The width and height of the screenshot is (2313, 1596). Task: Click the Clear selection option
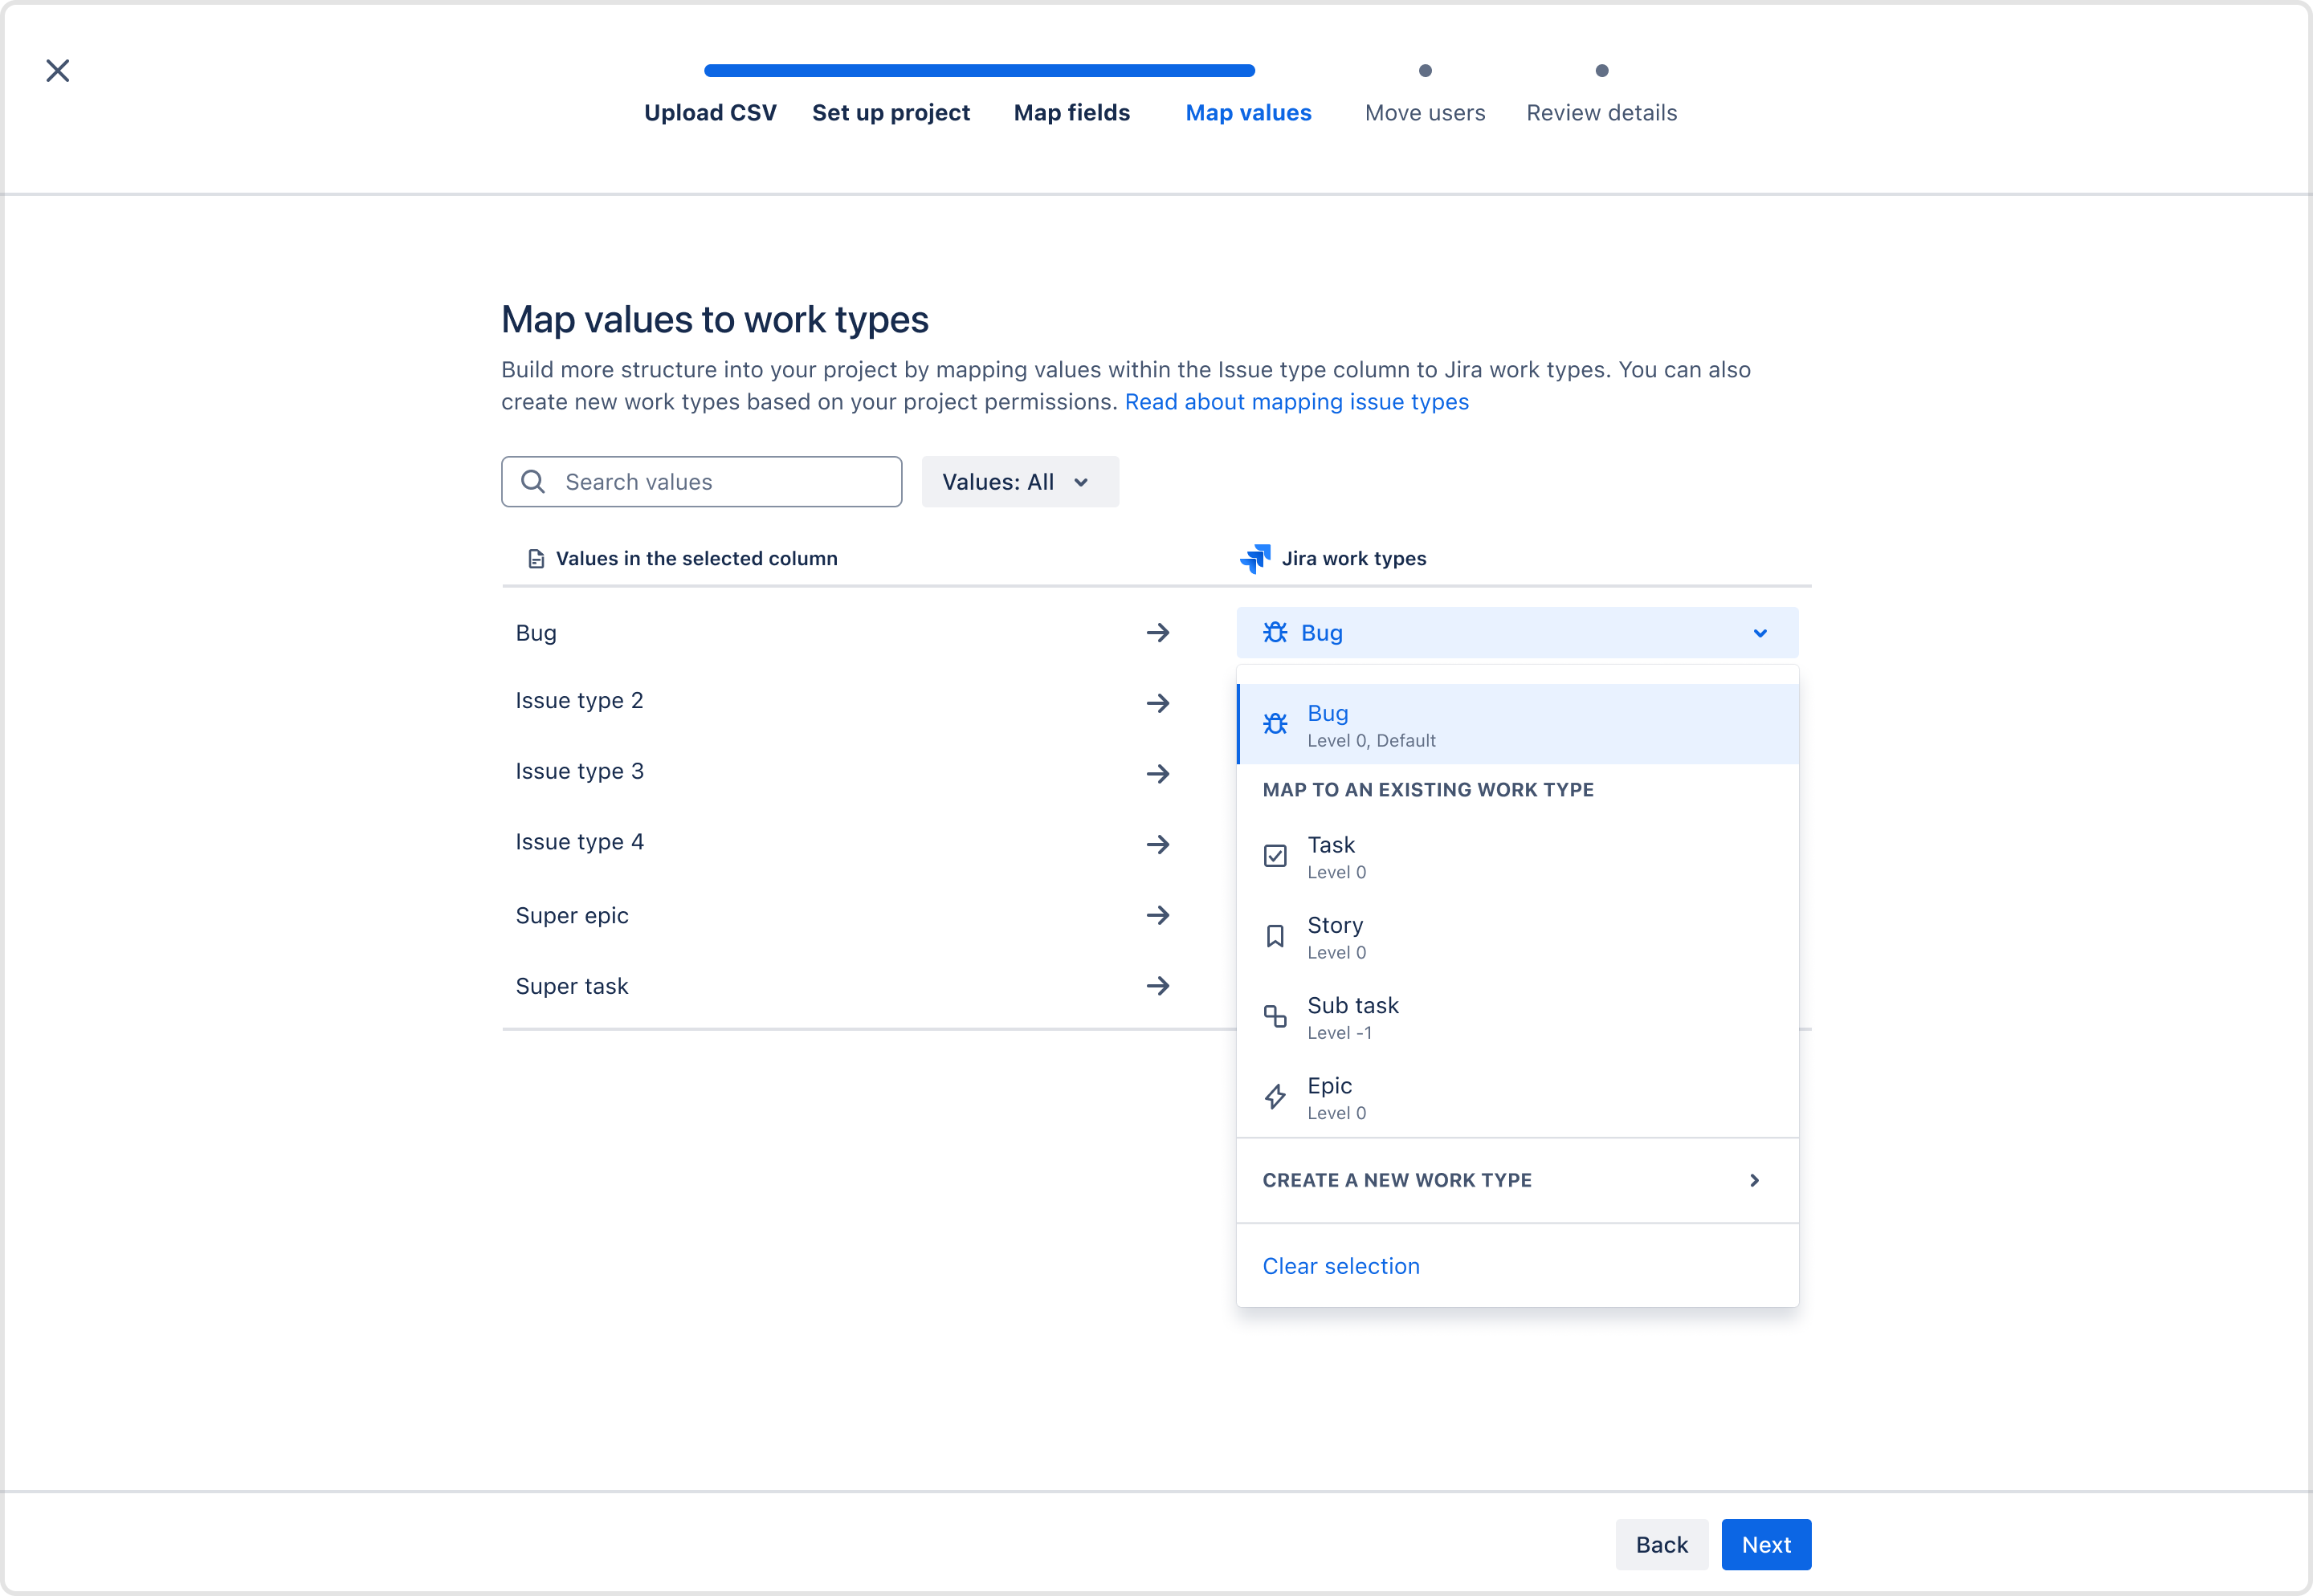pos(1341,1264)
